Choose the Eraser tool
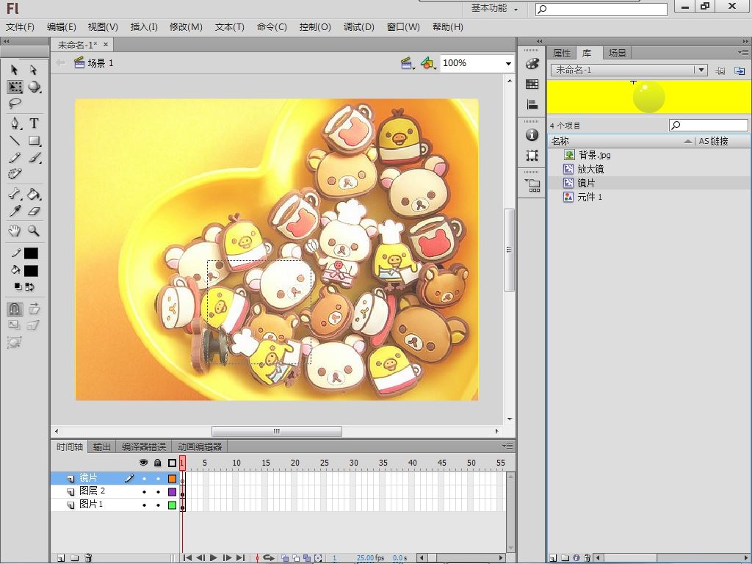This screenshot has width=752, height=564. click(34, 211)
